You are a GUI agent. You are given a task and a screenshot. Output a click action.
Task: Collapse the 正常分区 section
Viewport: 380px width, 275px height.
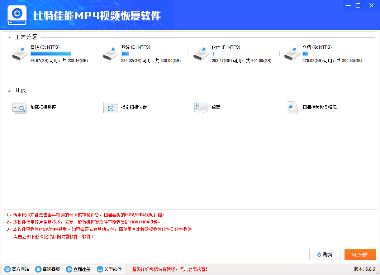[x=9, y=38]
